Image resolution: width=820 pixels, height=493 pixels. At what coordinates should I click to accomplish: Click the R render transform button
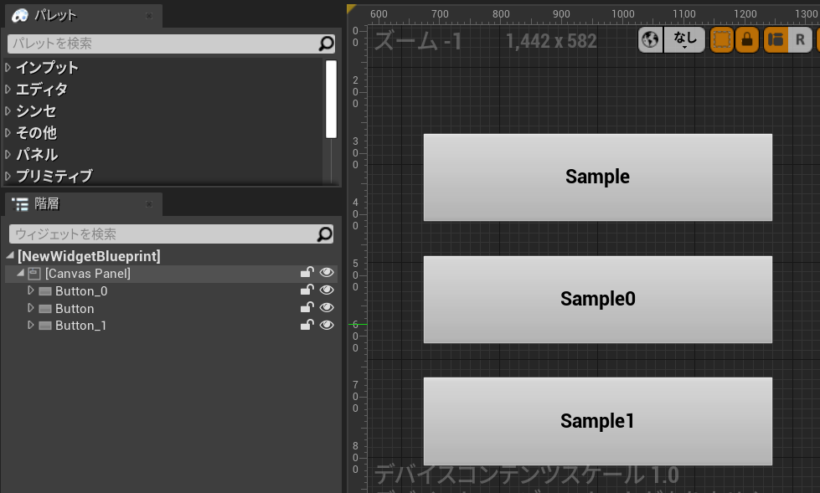pos(800,39)
